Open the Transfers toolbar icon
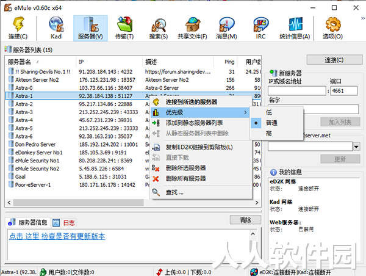This screenshot has width=366, height=276. (x=124, y=24)
